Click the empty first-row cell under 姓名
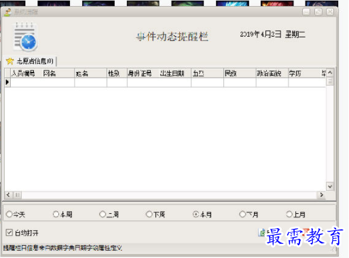 [x=90, y=82]
